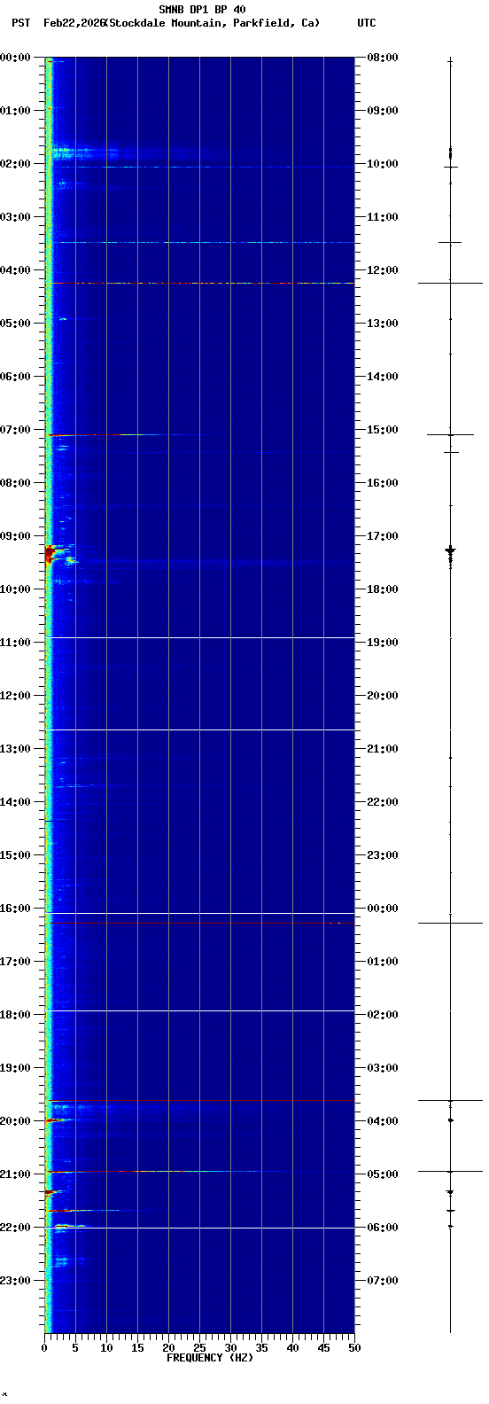Click the 'FREQUENCY (HZ)' axis label
Screen dimensions: 489x1404
pos(210,1358)
